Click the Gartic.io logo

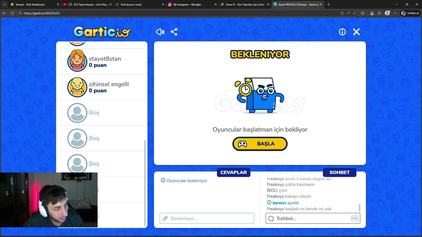point(102,32)
